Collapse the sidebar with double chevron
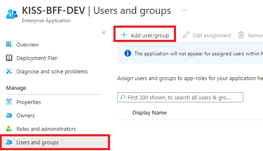263x151 pixels. pos(104,33)
